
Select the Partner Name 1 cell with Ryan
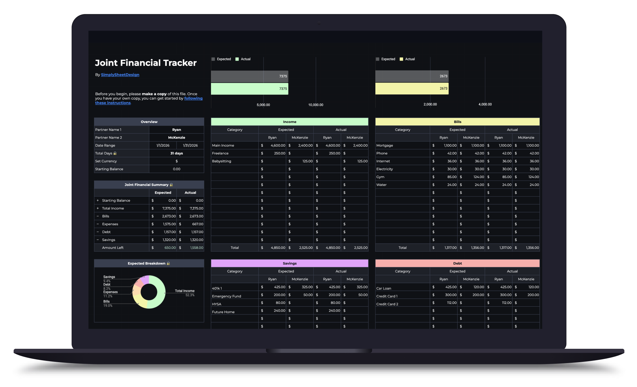click(177, 130)
